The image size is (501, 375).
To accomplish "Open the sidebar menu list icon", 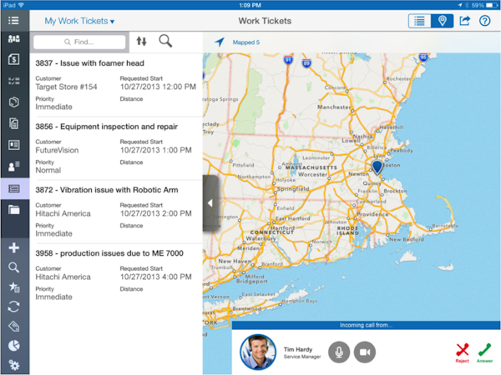I will click(x=13, y=20).
